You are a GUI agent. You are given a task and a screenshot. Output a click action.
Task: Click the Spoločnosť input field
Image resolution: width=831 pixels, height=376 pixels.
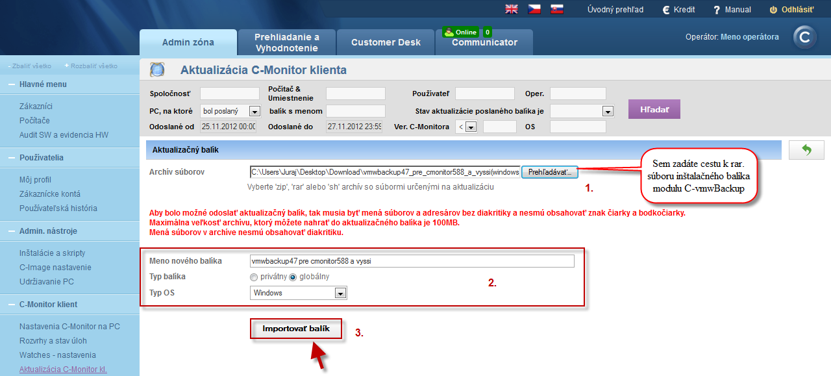point(230,94)
